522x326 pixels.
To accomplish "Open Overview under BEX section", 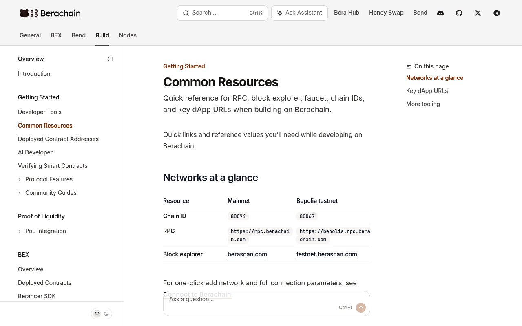I will click(x=31, y=269).
